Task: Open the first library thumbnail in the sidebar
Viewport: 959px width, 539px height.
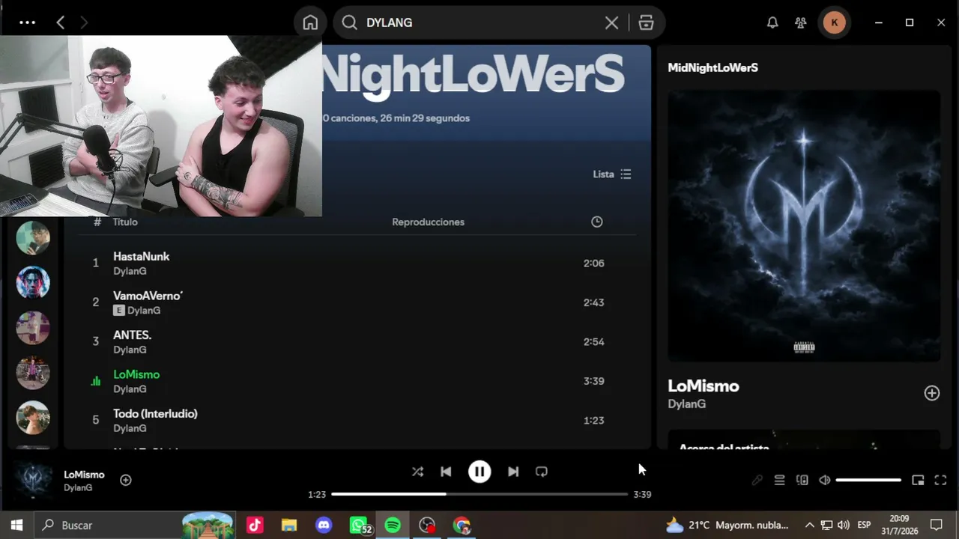Action: click(x=33, y=238)
